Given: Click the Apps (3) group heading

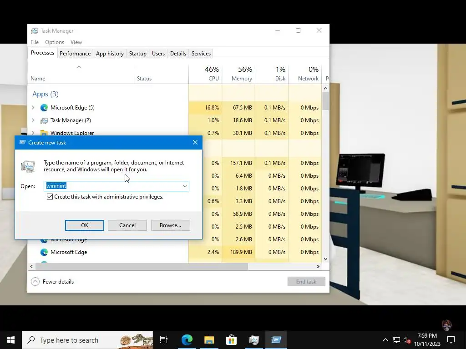Looking at the screenshot, I should [46, 94].
